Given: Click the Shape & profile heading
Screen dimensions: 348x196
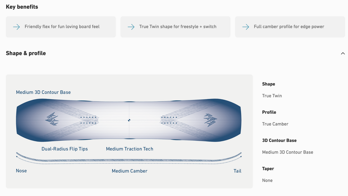Looking at the screenshot, I should pyautogui.click(x=26, y=53).
